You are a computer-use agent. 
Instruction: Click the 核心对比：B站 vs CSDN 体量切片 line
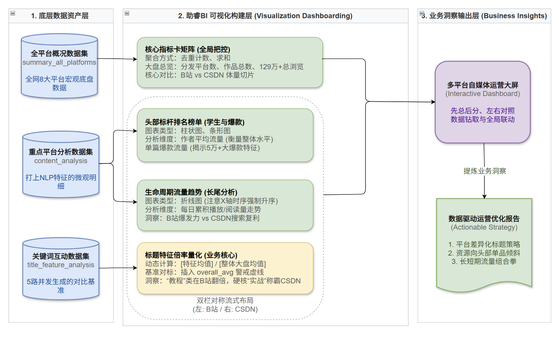(x=199, y=75)
